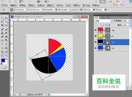Switch to the 设计 workspace button

[103, 2]
